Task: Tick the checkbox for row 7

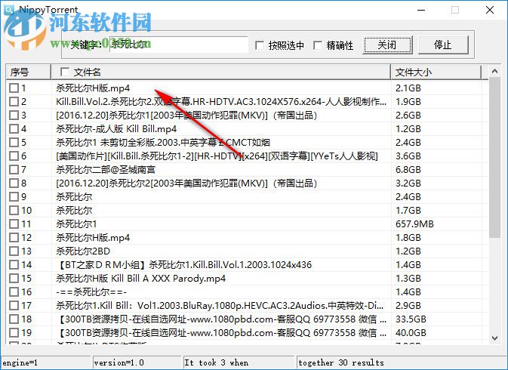Action: coord(14,170)
